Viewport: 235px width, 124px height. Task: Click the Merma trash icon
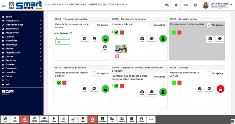132,119
